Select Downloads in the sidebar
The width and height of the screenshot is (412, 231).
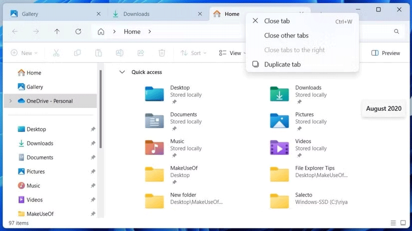pos(39,143)
